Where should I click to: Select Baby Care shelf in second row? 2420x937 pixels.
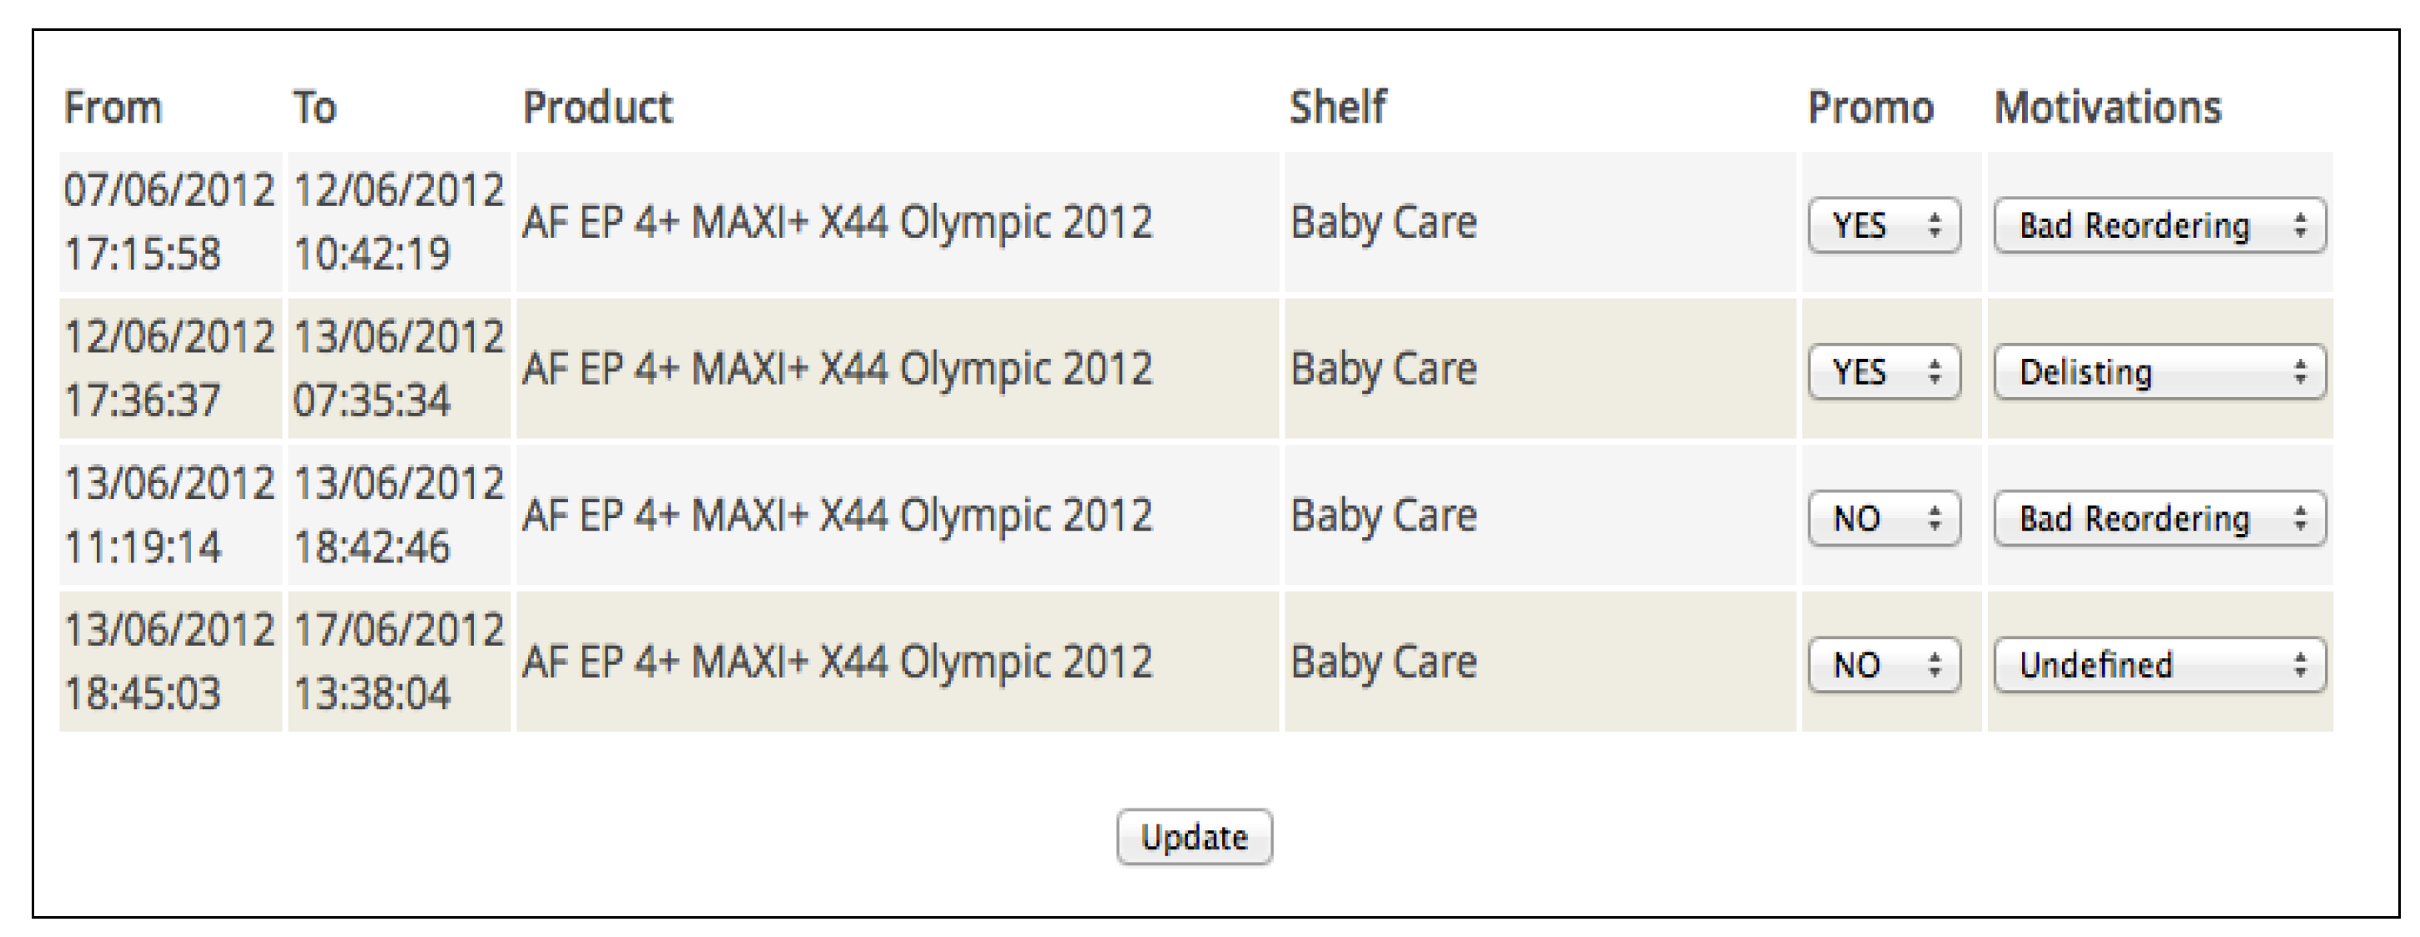tap(1384, 370)
